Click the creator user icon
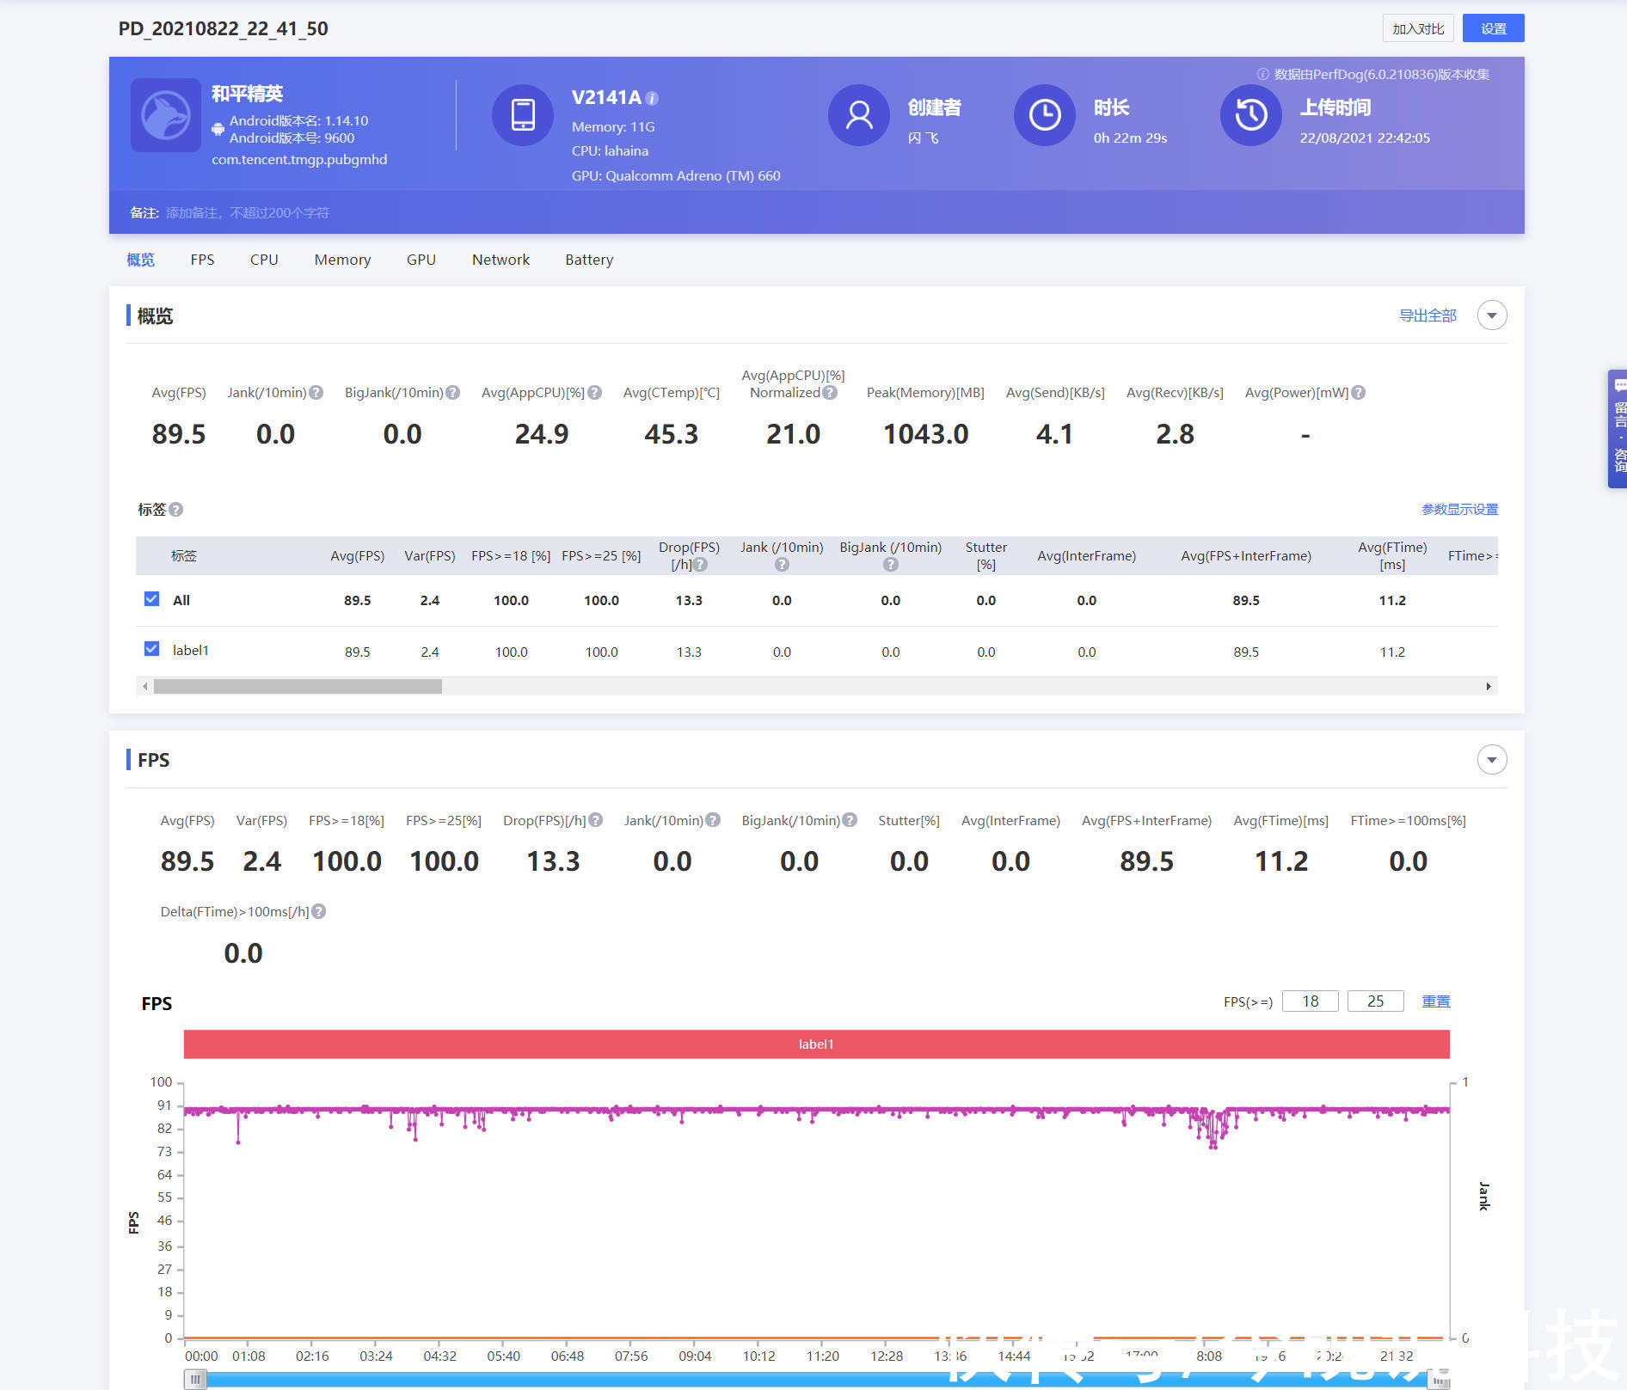This screenshot has height=1390, width=1627. tap(858, 115)
